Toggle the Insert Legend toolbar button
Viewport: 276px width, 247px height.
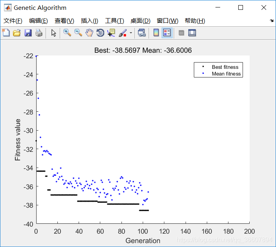167,33
